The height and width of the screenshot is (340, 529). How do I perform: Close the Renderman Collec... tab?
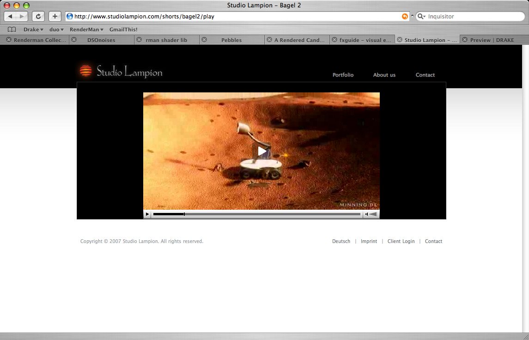point(9,40)
